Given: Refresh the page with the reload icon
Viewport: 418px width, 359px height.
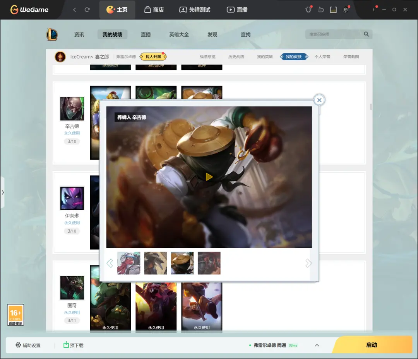Looking at the screenshot, I should pos(87,10).
